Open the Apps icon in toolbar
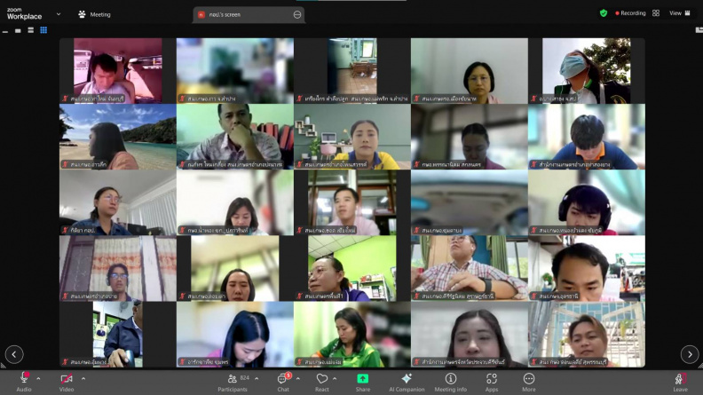 (492, 379)
